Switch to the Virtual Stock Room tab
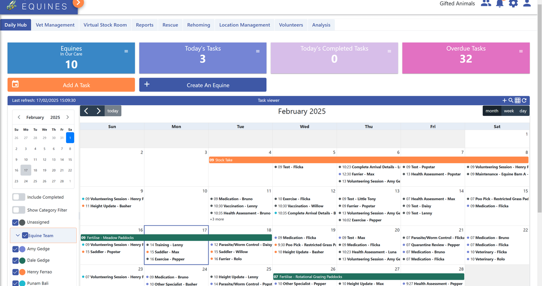The height and width of the screenshot is (286, 542). point(105,25)
